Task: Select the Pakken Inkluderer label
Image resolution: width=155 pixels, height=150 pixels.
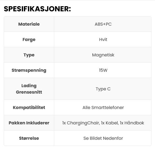Action: [x=29, y=123]
